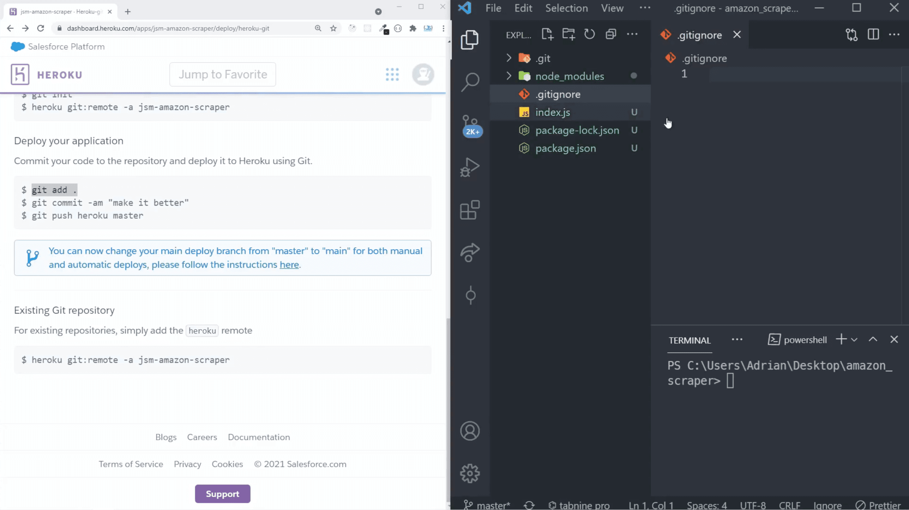Screen dimensions: 909x510
Task: Add a new terminal with the plus icon
Action: [x=841, y=339]
